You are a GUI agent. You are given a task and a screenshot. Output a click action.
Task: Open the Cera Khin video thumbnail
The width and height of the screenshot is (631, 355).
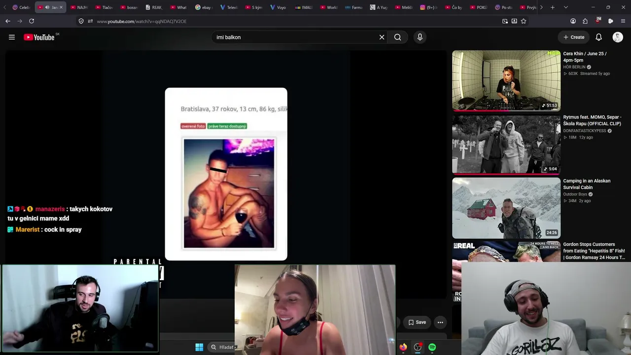point(506,80)
